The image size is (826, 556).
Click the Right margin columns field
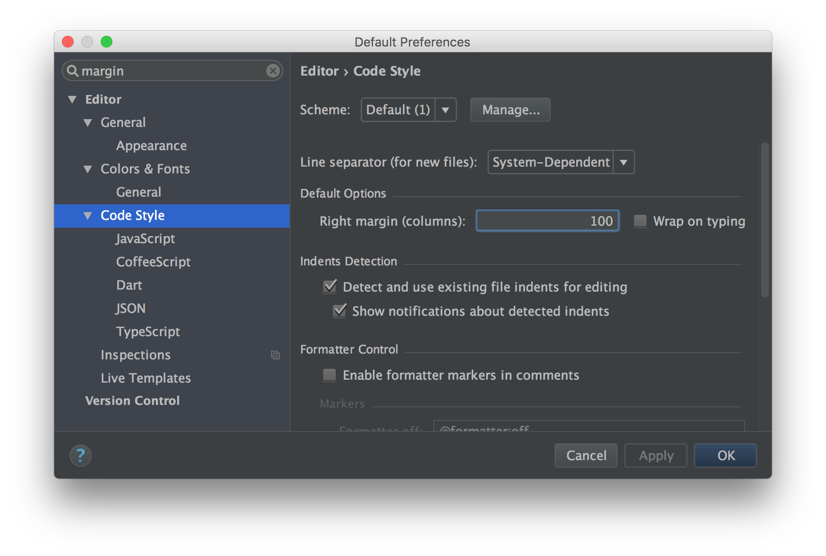(x=548, y=221)
